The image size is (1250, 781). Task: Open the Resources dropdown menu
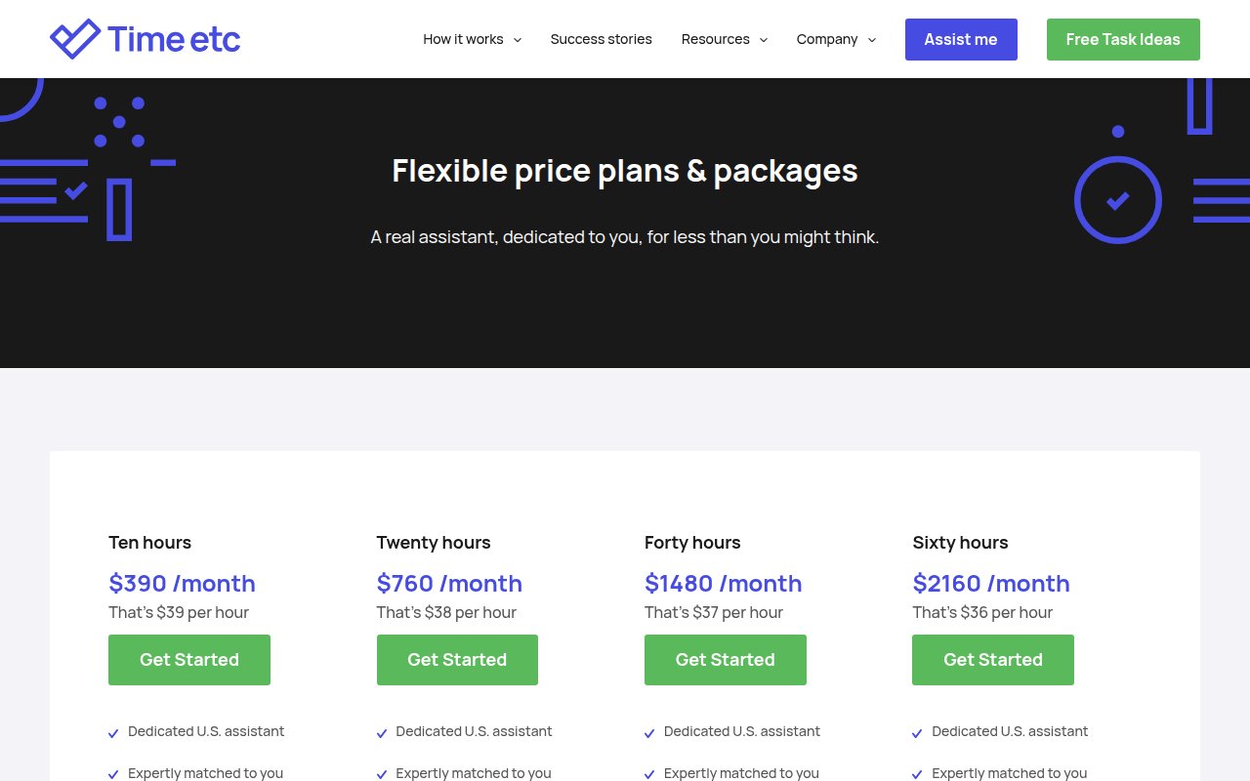(x=724, y=39)
